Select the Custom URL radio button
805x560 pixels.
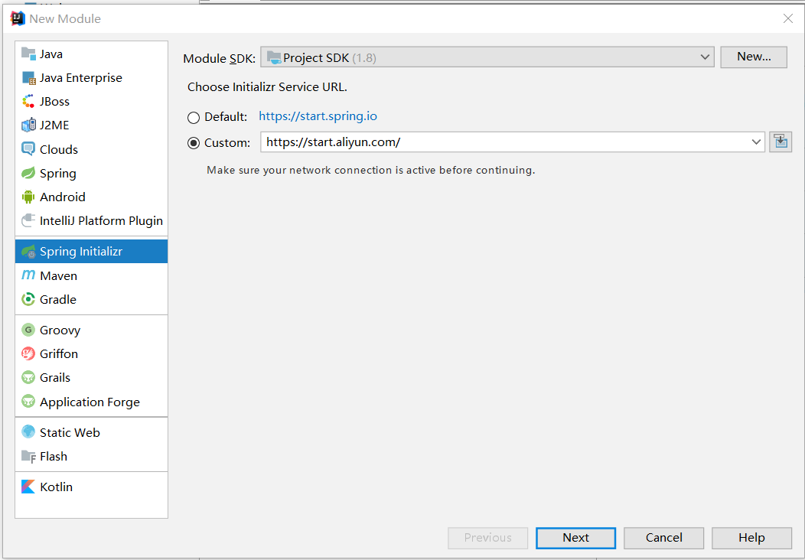(x=194, y=142)
